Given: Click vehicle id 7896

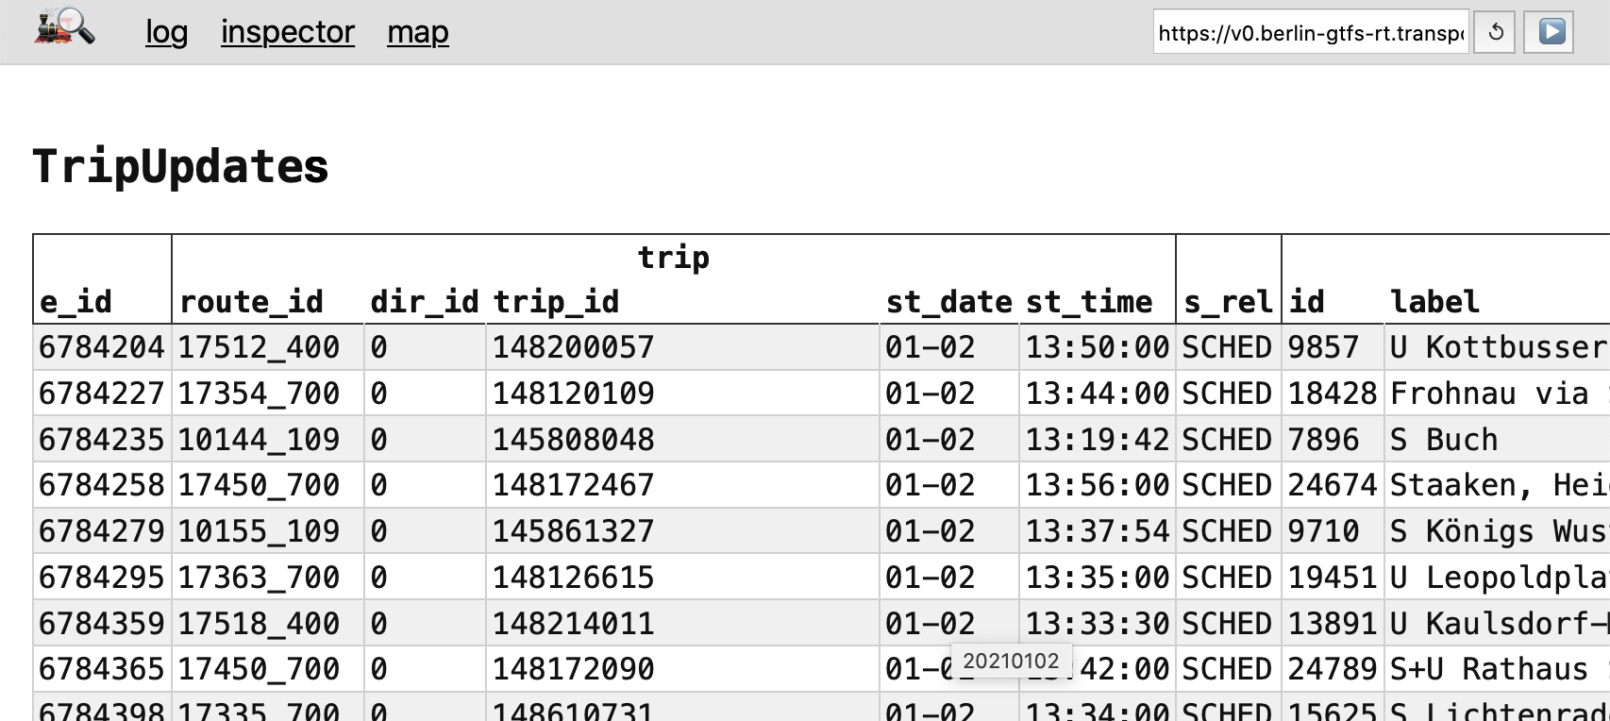Looking at the screenshot, I should tap(1324, 440).
